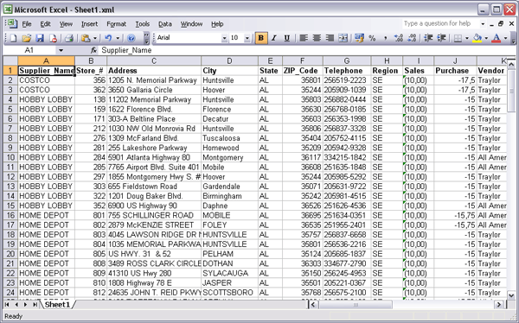Go to last sheet with tab navigation arrow
The height and width of the screenshot is (323, 519).
click(x=35, y=305)
